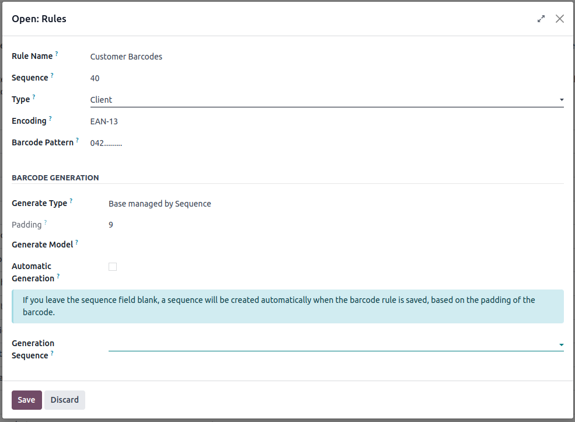Show help tooltip for Rule Name
Screen dimensions: 575x422
57,54
